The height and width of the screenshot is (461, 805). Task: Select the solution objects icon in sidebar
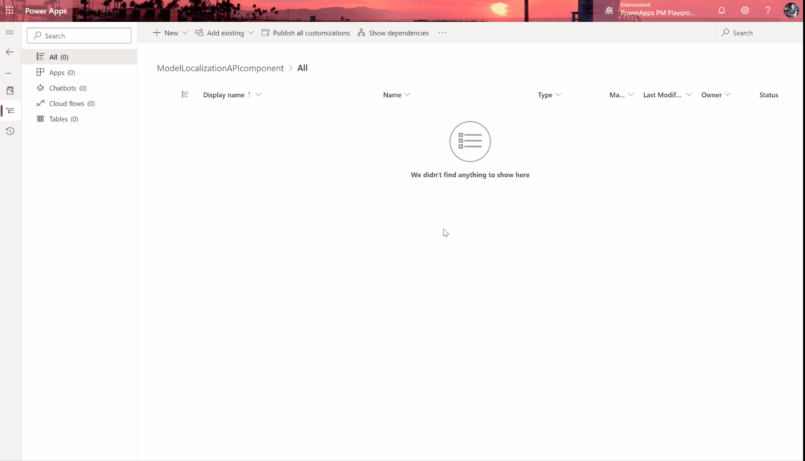pyautogui.click(x=11, y=111)
